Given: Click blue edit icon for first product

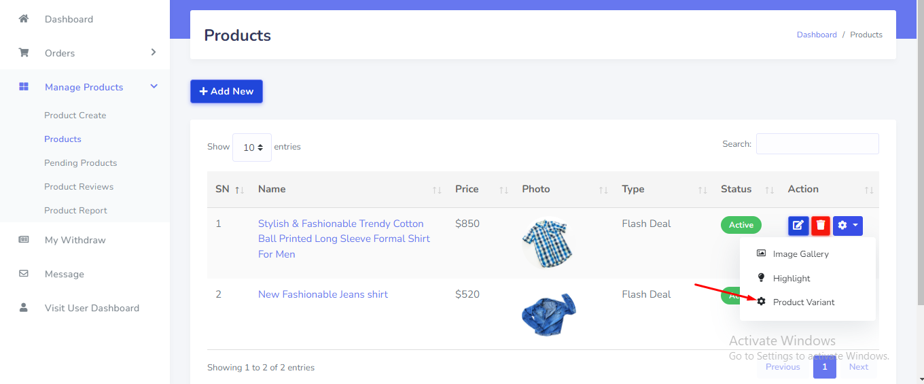Looking at the screenshot, I should coord(798,226).
